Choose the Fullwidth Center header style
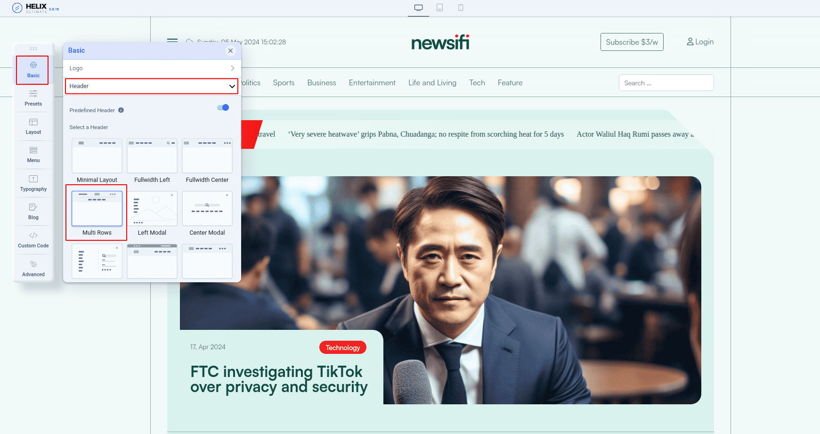Viewport: 820px width, 434px height. (207, 156)
